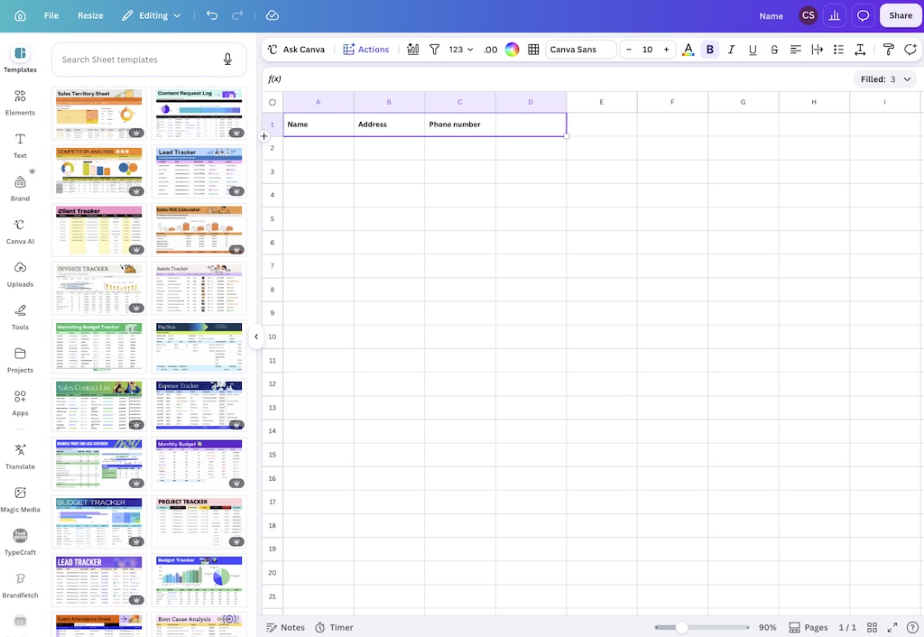
Task: Select the Lead Tracker template thumbnail
Action: [199, 171]
